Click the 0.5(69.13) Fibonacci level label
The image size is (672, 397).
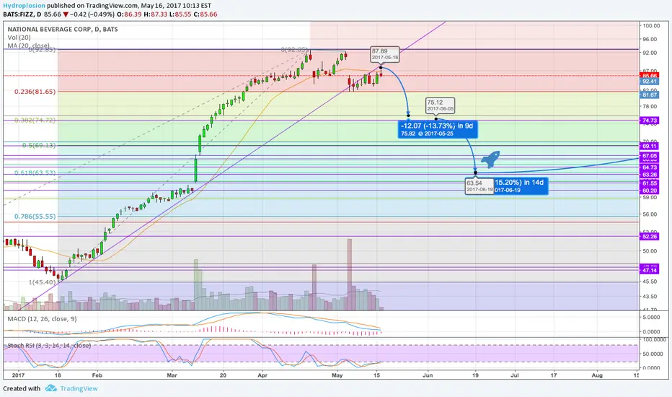[x=39, y=146]
